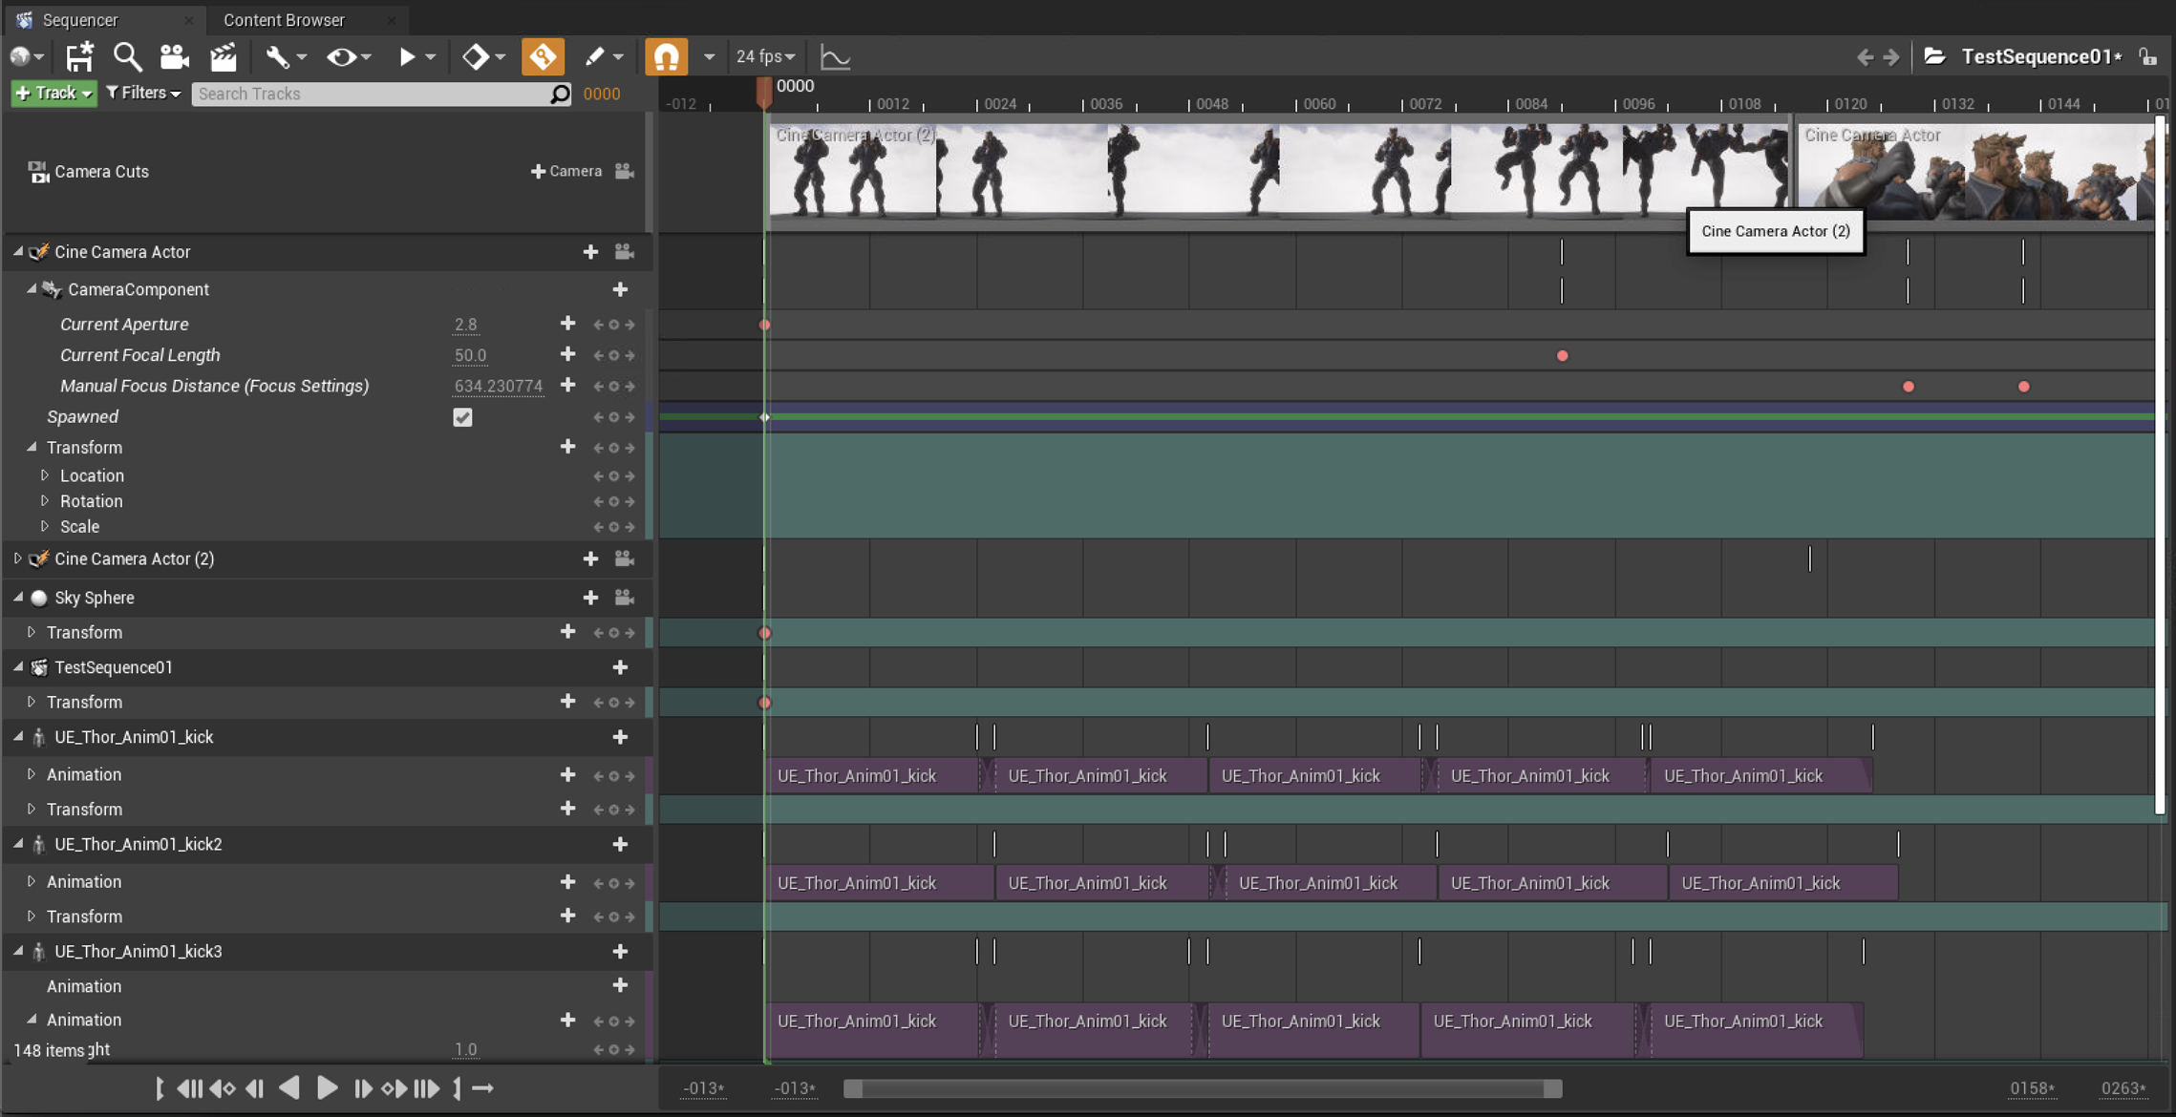Toggle the loop mode arrow button
This screenshot has height=1117, width=2176.
482,1088
